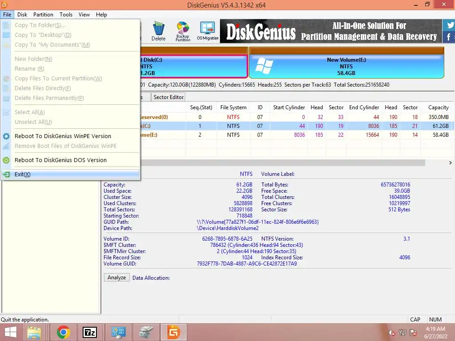Open the Help menu
Image resolution: width=455 pixels, height=341 pixels.
pos(102,15)
